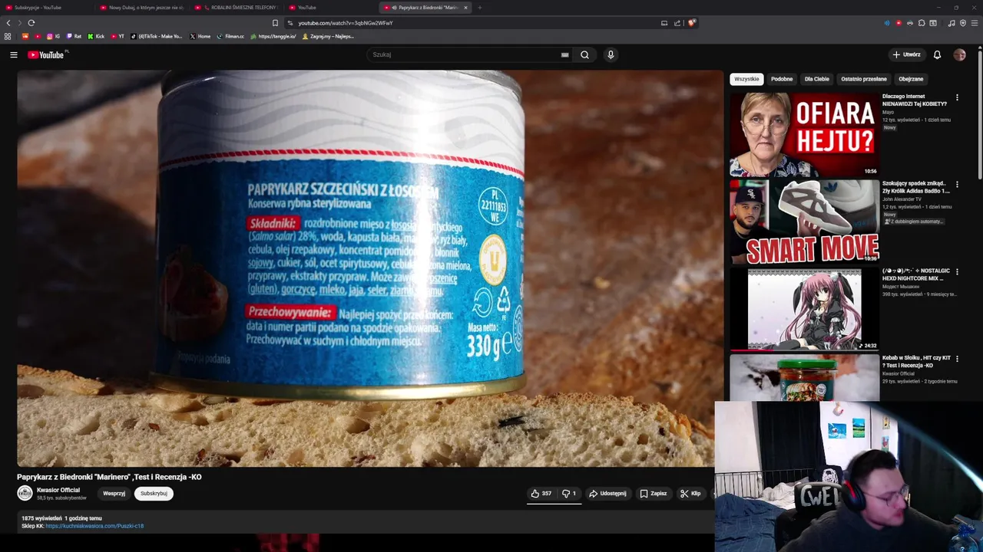Open Brave VPN shield icon
The width and height of the screenshot is (983, 552).
point(963,23)
